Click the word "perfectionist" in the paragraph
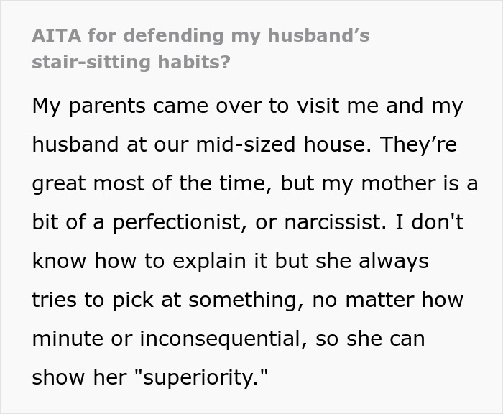Viewport: 503px width, 414px height. (x=176, y=222)
